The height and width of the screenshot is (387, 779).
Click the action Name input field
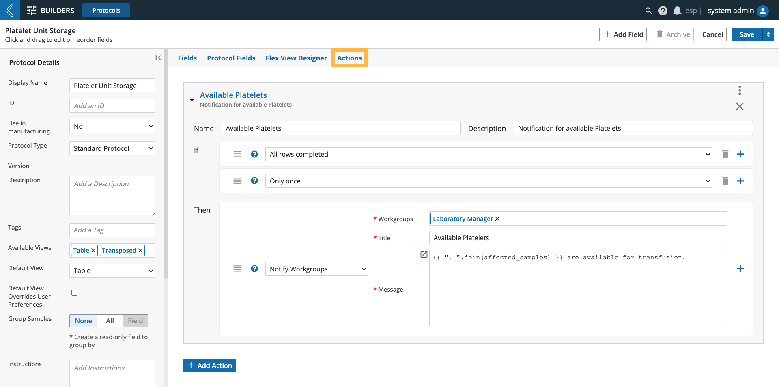(x=341, y=128)
